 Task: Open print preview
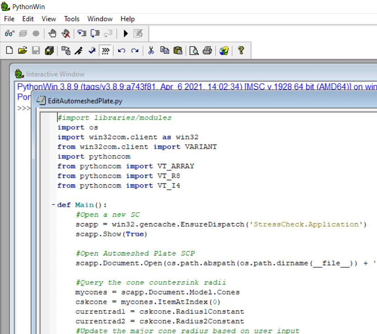pyautogui.click(x=193, y=50)
